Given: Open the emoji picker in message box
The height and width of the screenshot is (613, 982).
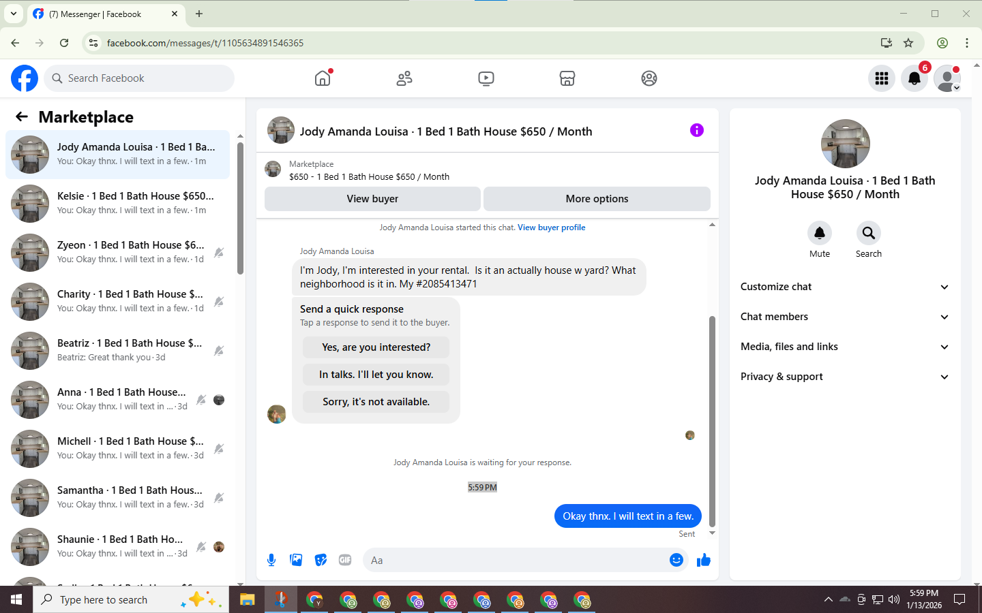Looking at the screenshot, I should (676, 560).
